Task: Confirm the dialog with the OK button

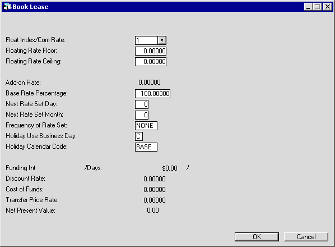Action: [257, 237]
